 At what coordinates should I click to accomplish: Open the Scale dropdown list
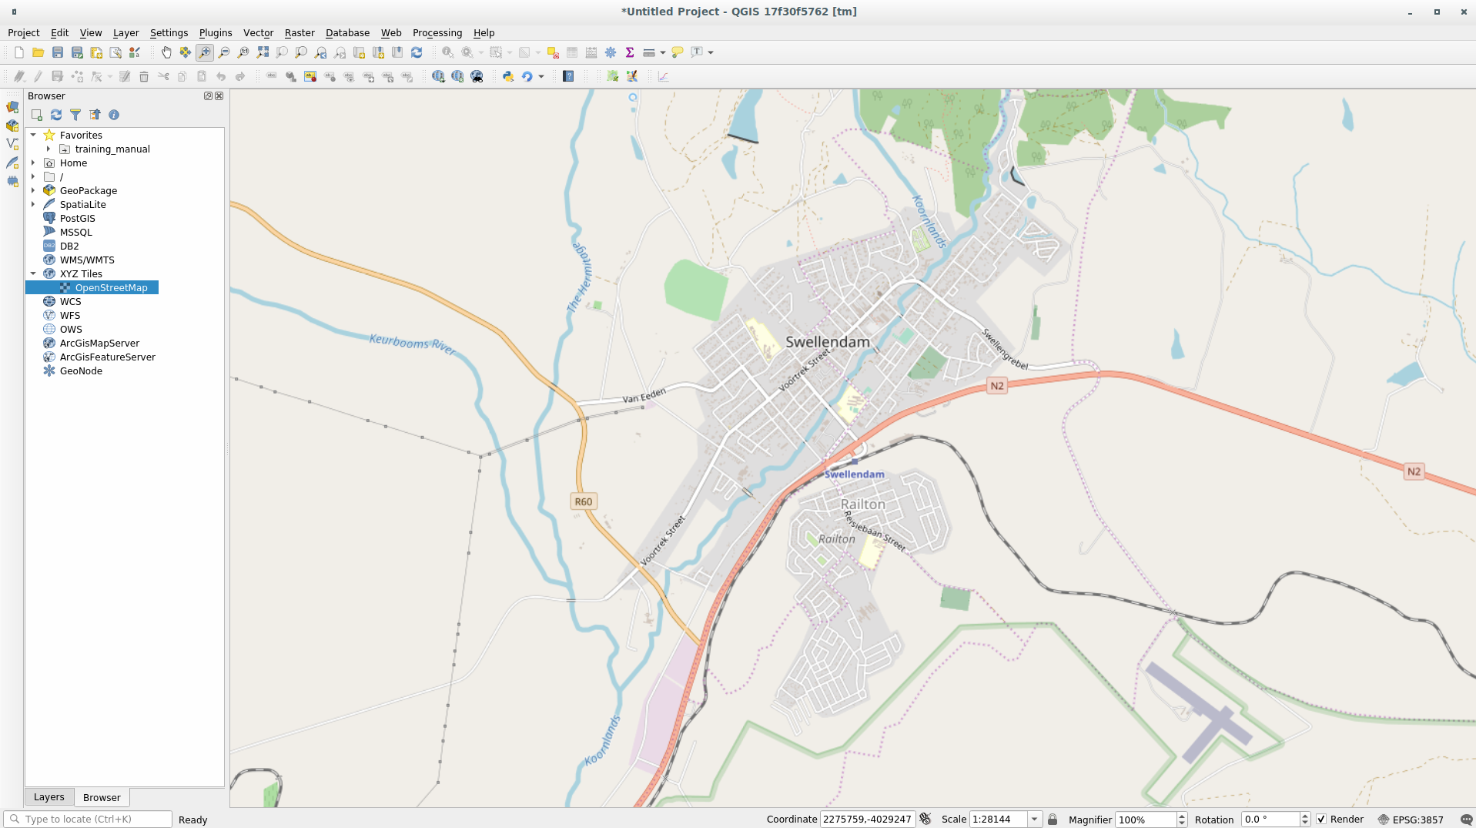coord(1035,820)
